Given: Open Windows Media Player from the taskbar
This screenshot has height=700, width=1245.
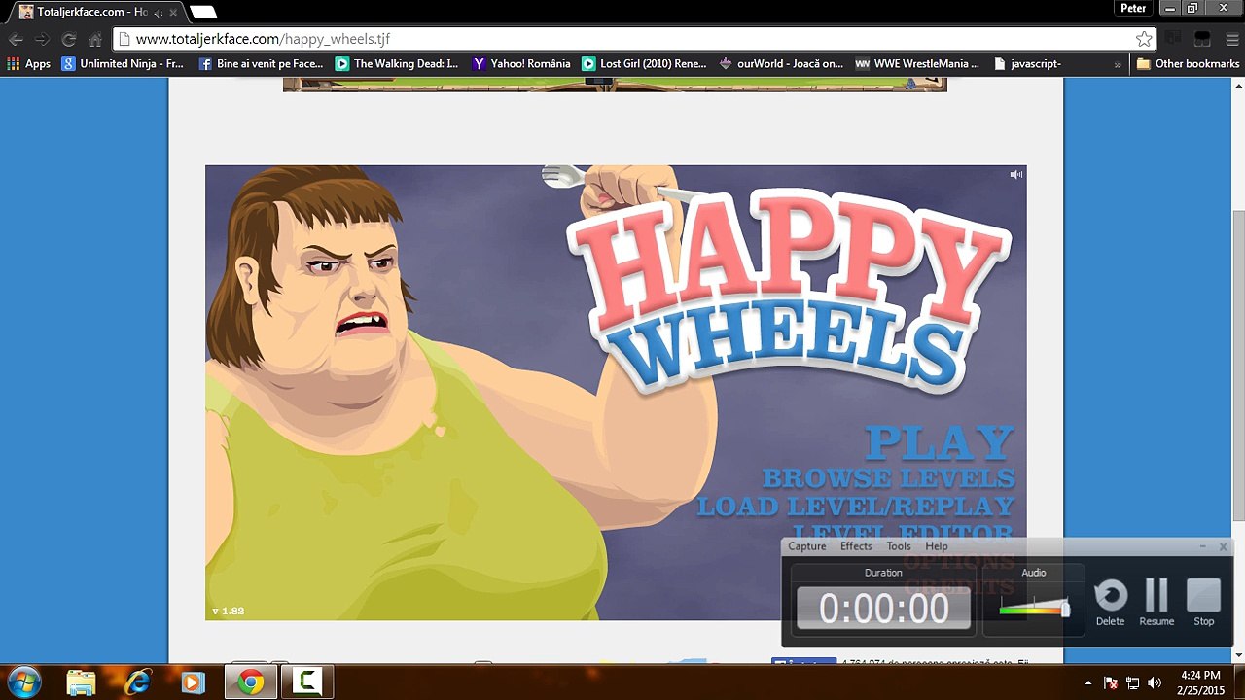Looking at the screenshot, I should 194,682.
